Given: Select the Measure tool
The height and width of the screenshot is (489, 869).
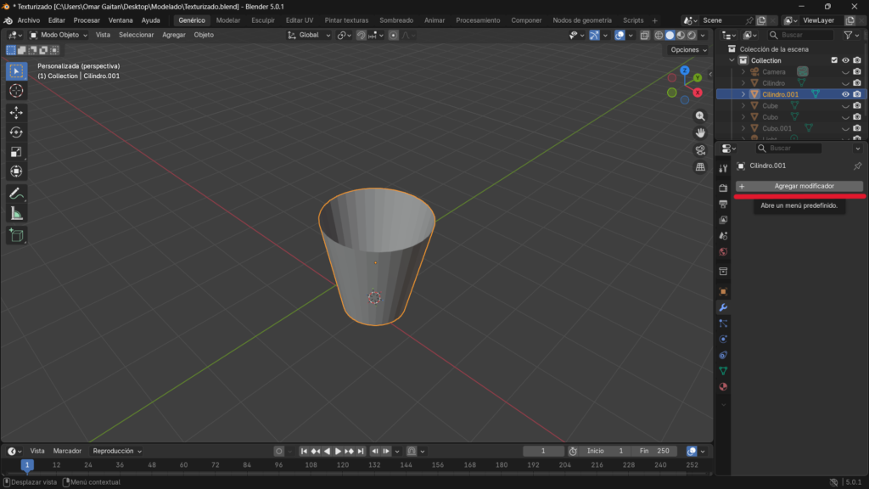Looking at the screenshot, I should point(16,213).
